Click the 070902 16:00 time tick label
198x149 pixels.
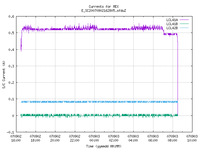(16, 138)
